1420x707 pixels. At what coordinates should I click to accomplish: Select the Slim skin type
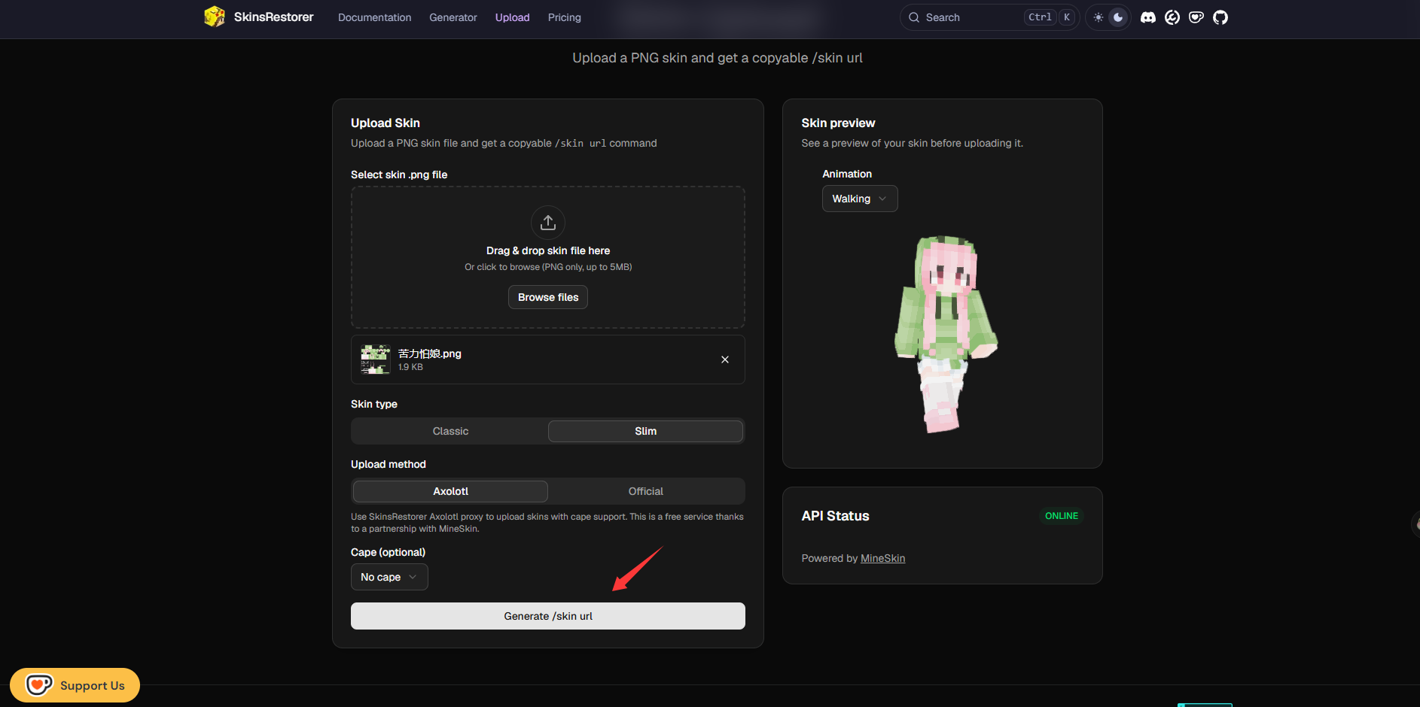point(645,431)
